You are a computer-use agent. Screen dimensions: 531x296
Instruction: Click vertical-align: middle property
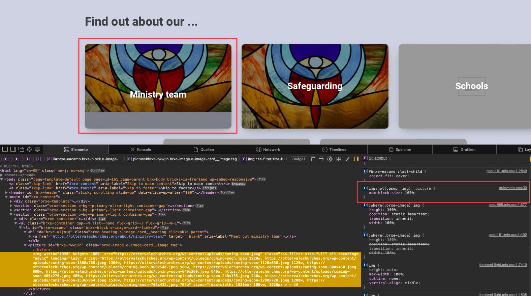pyautogui.click(x=395, y=283)
